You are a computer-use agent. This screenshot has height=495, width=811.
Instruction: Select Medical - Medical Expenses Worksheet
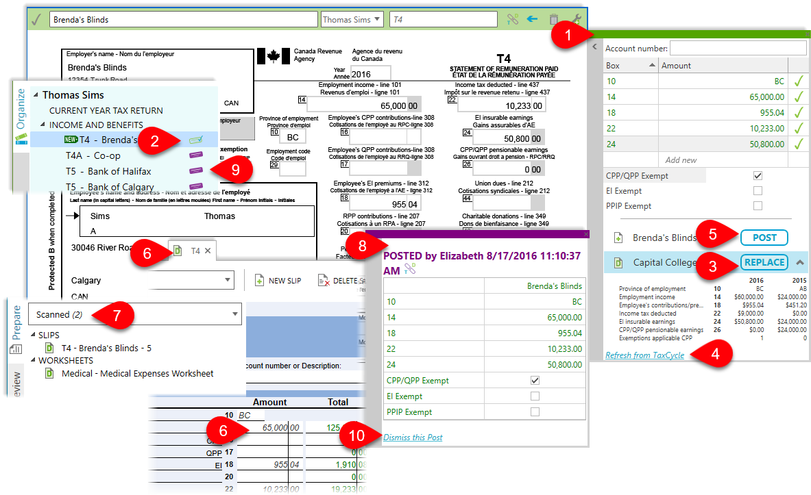click(x=137, y=373)
